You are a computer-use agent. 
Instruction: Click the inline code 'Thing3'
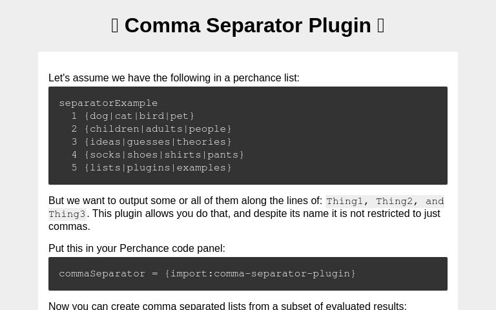67,214
